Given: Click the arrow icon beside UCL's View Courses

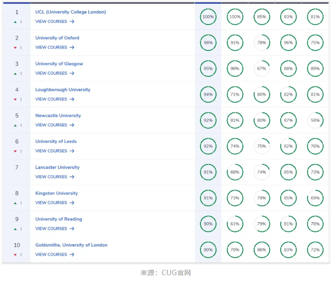Looking at the screenshot, I should pyautogui.click(x=72, y=22).
